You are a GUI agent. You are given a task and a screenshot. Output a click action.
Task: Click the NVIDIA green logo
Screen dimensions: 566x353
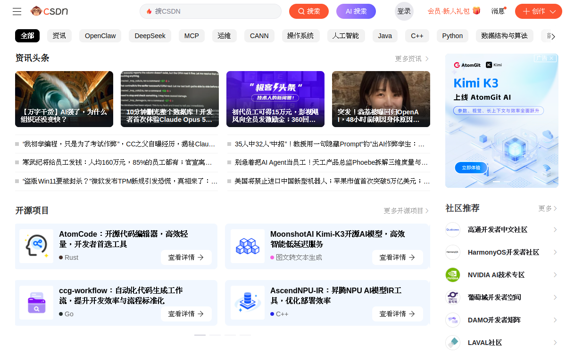pyautogui.click(x=453, y=275)
